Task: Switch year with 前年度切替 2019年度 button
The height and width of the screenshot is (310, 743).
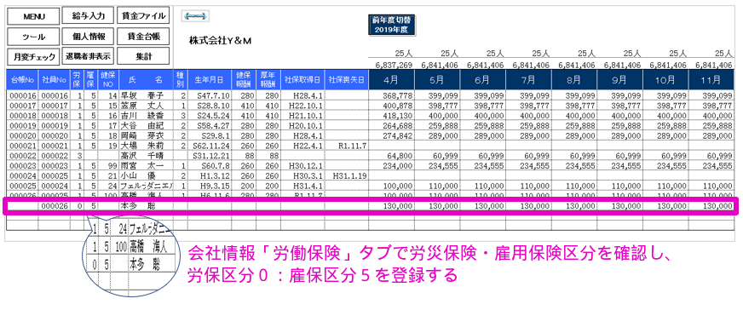Action: click(x=392, y=25)
